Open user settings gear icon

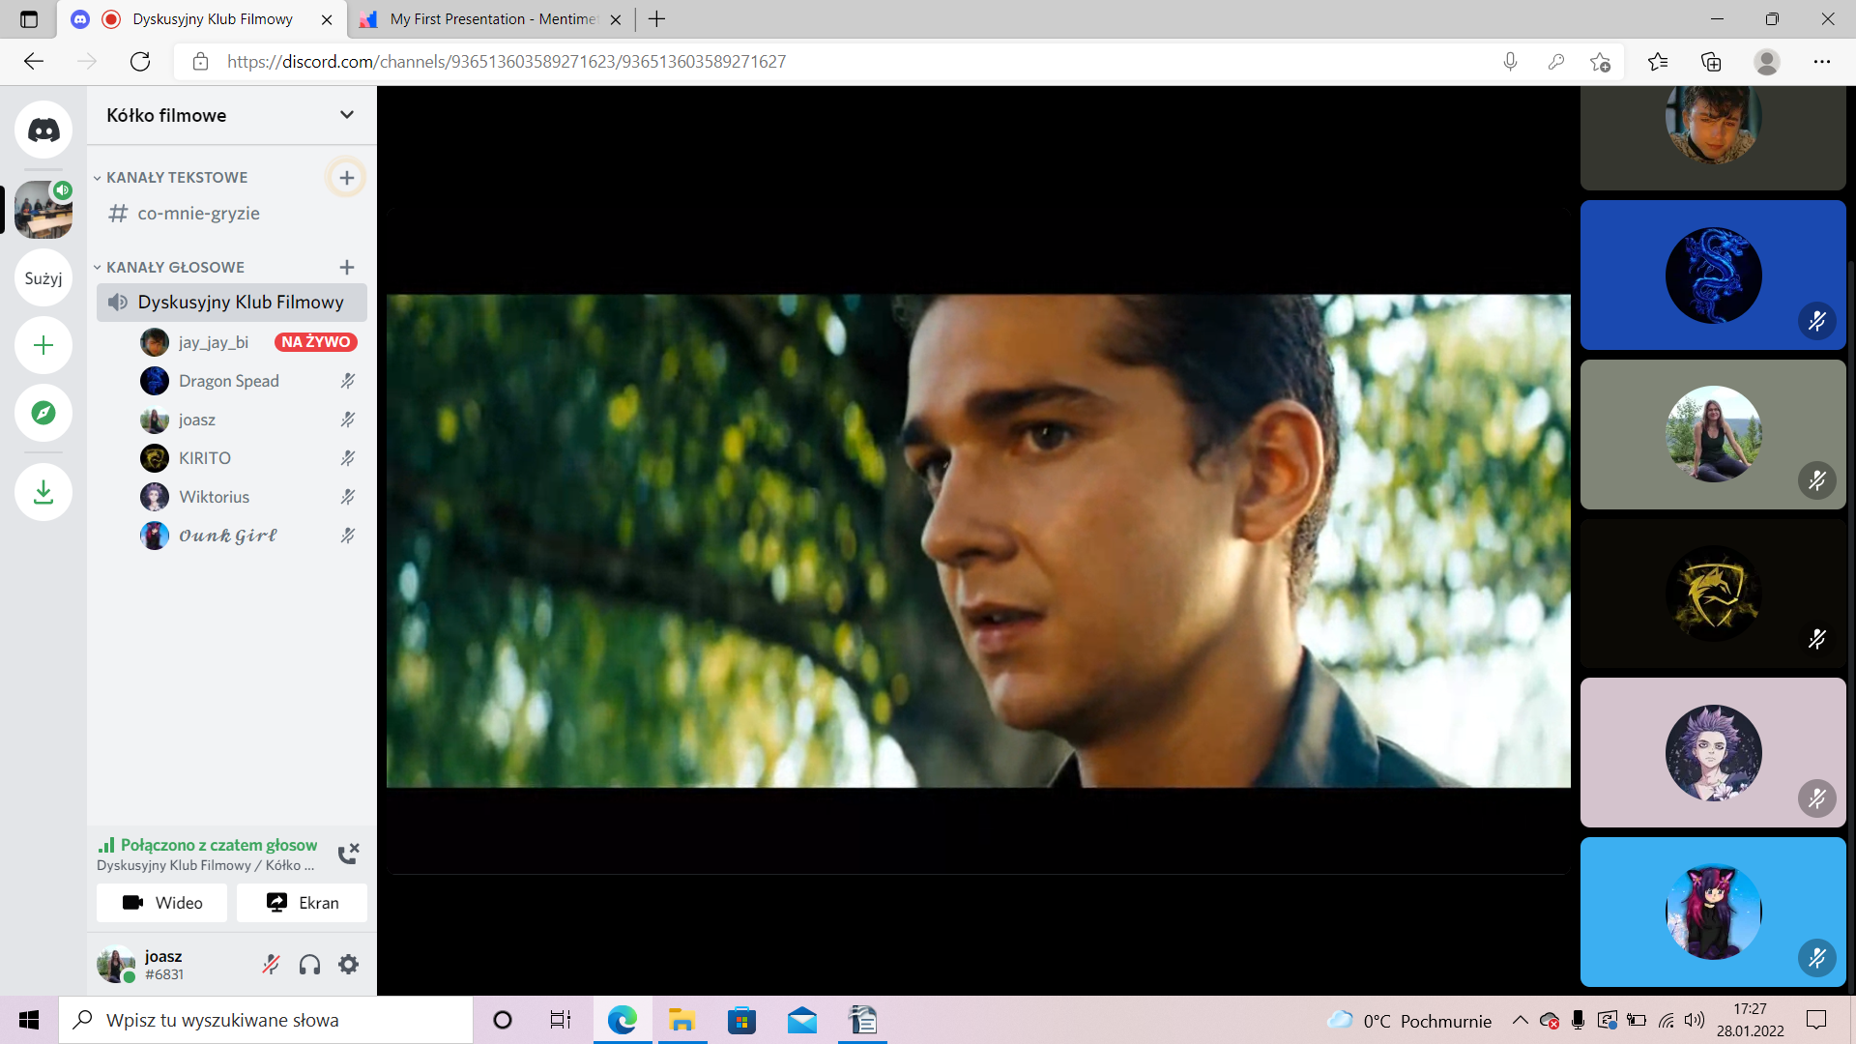tap(348, 964)
